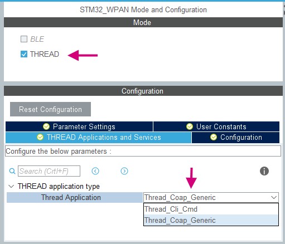Click the Reset Configuration button

[x=50, y=109]
